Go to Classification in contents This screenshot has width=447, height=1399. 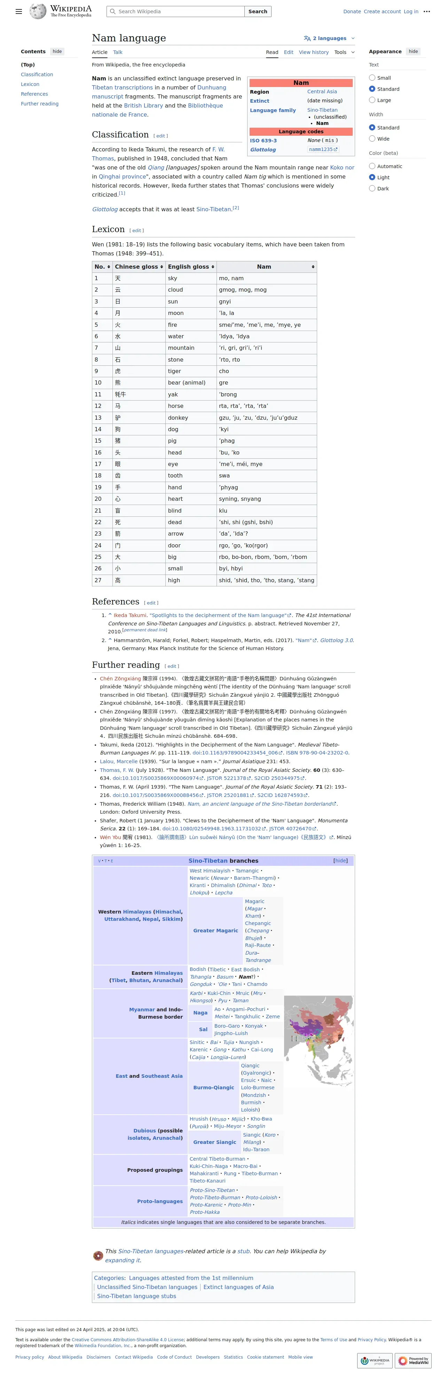coord(37,74)
